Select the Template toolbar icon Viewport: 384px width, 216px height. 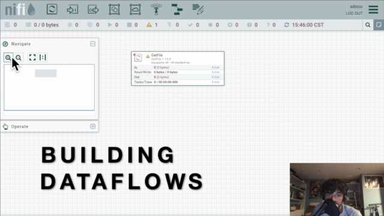coord(177,10)
